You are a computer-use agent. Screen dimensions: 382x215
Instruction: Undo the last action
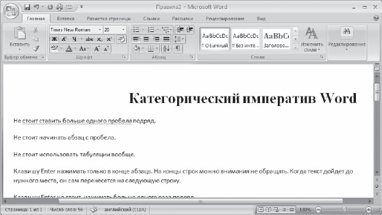click(37, 7)
